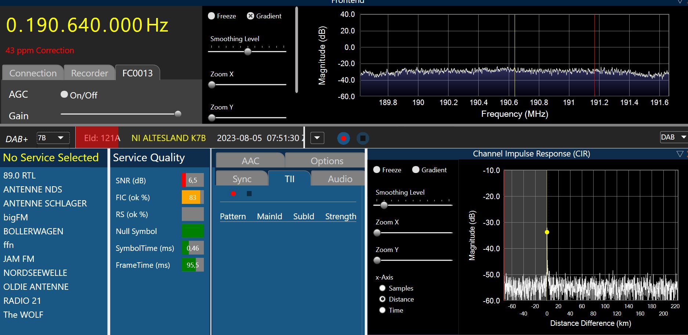This screenshot has height=335, width=688.
Task: Click the small red TII record dot
Action: tap(233, 194)
